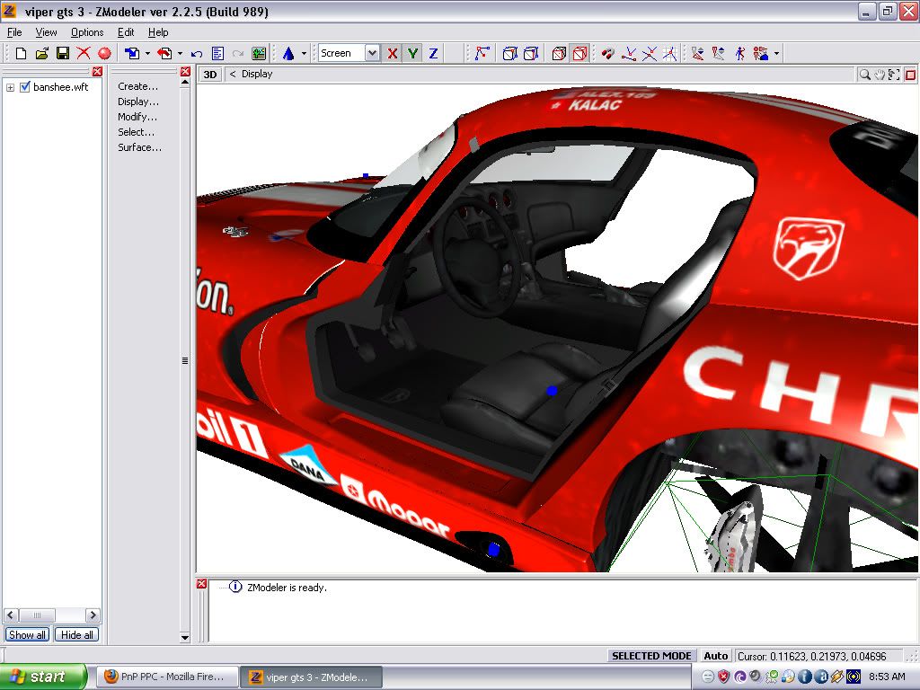Toggle the X axis constraint

pyautogui.click(x=393, y=54)
